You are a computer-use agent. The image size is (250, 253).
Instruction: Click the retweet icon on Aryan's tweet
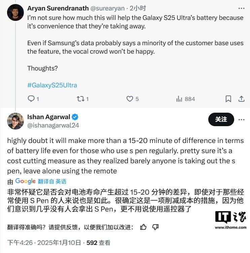click(81, 99)
